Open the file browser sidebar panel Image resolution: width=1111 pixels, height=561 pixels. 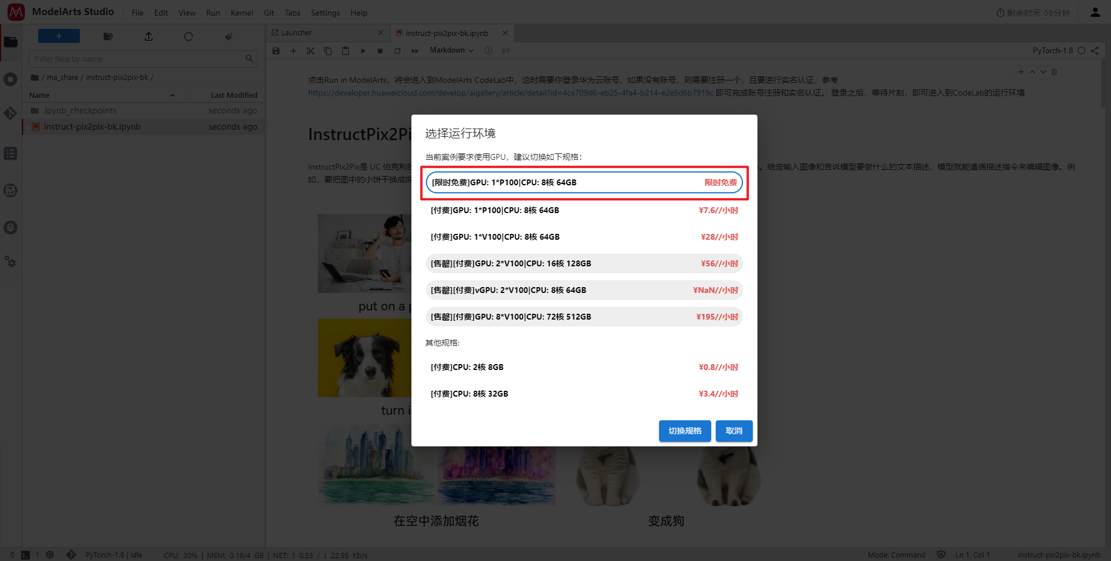click(10, 42)
